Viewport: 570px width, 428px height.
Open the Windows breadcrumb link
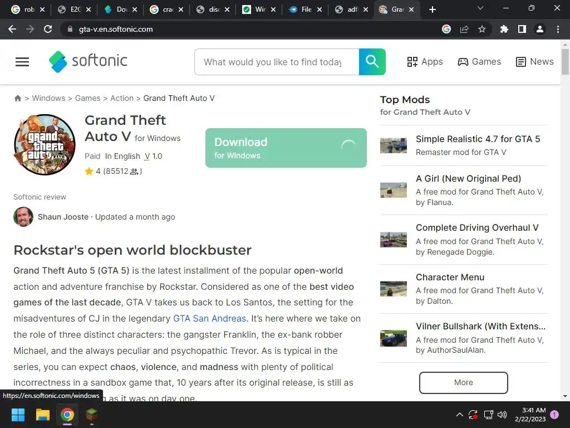(x=49, y=98)
